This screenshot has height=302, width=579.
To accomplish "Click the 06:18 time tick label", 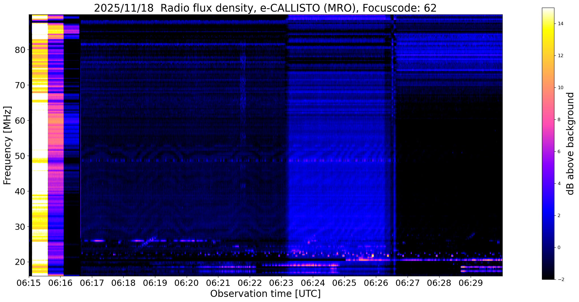I will [123, 282].
